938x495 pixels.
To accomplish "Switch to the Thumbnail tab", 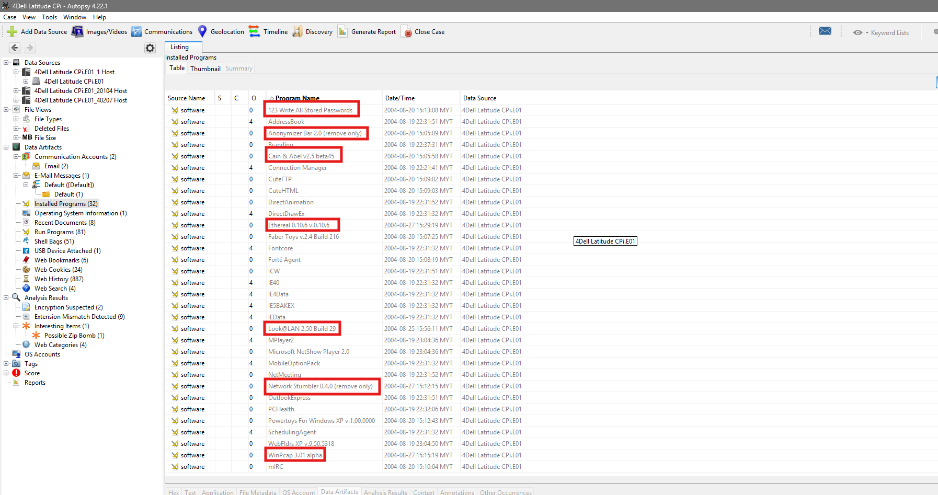I will (x=205, y=68).
